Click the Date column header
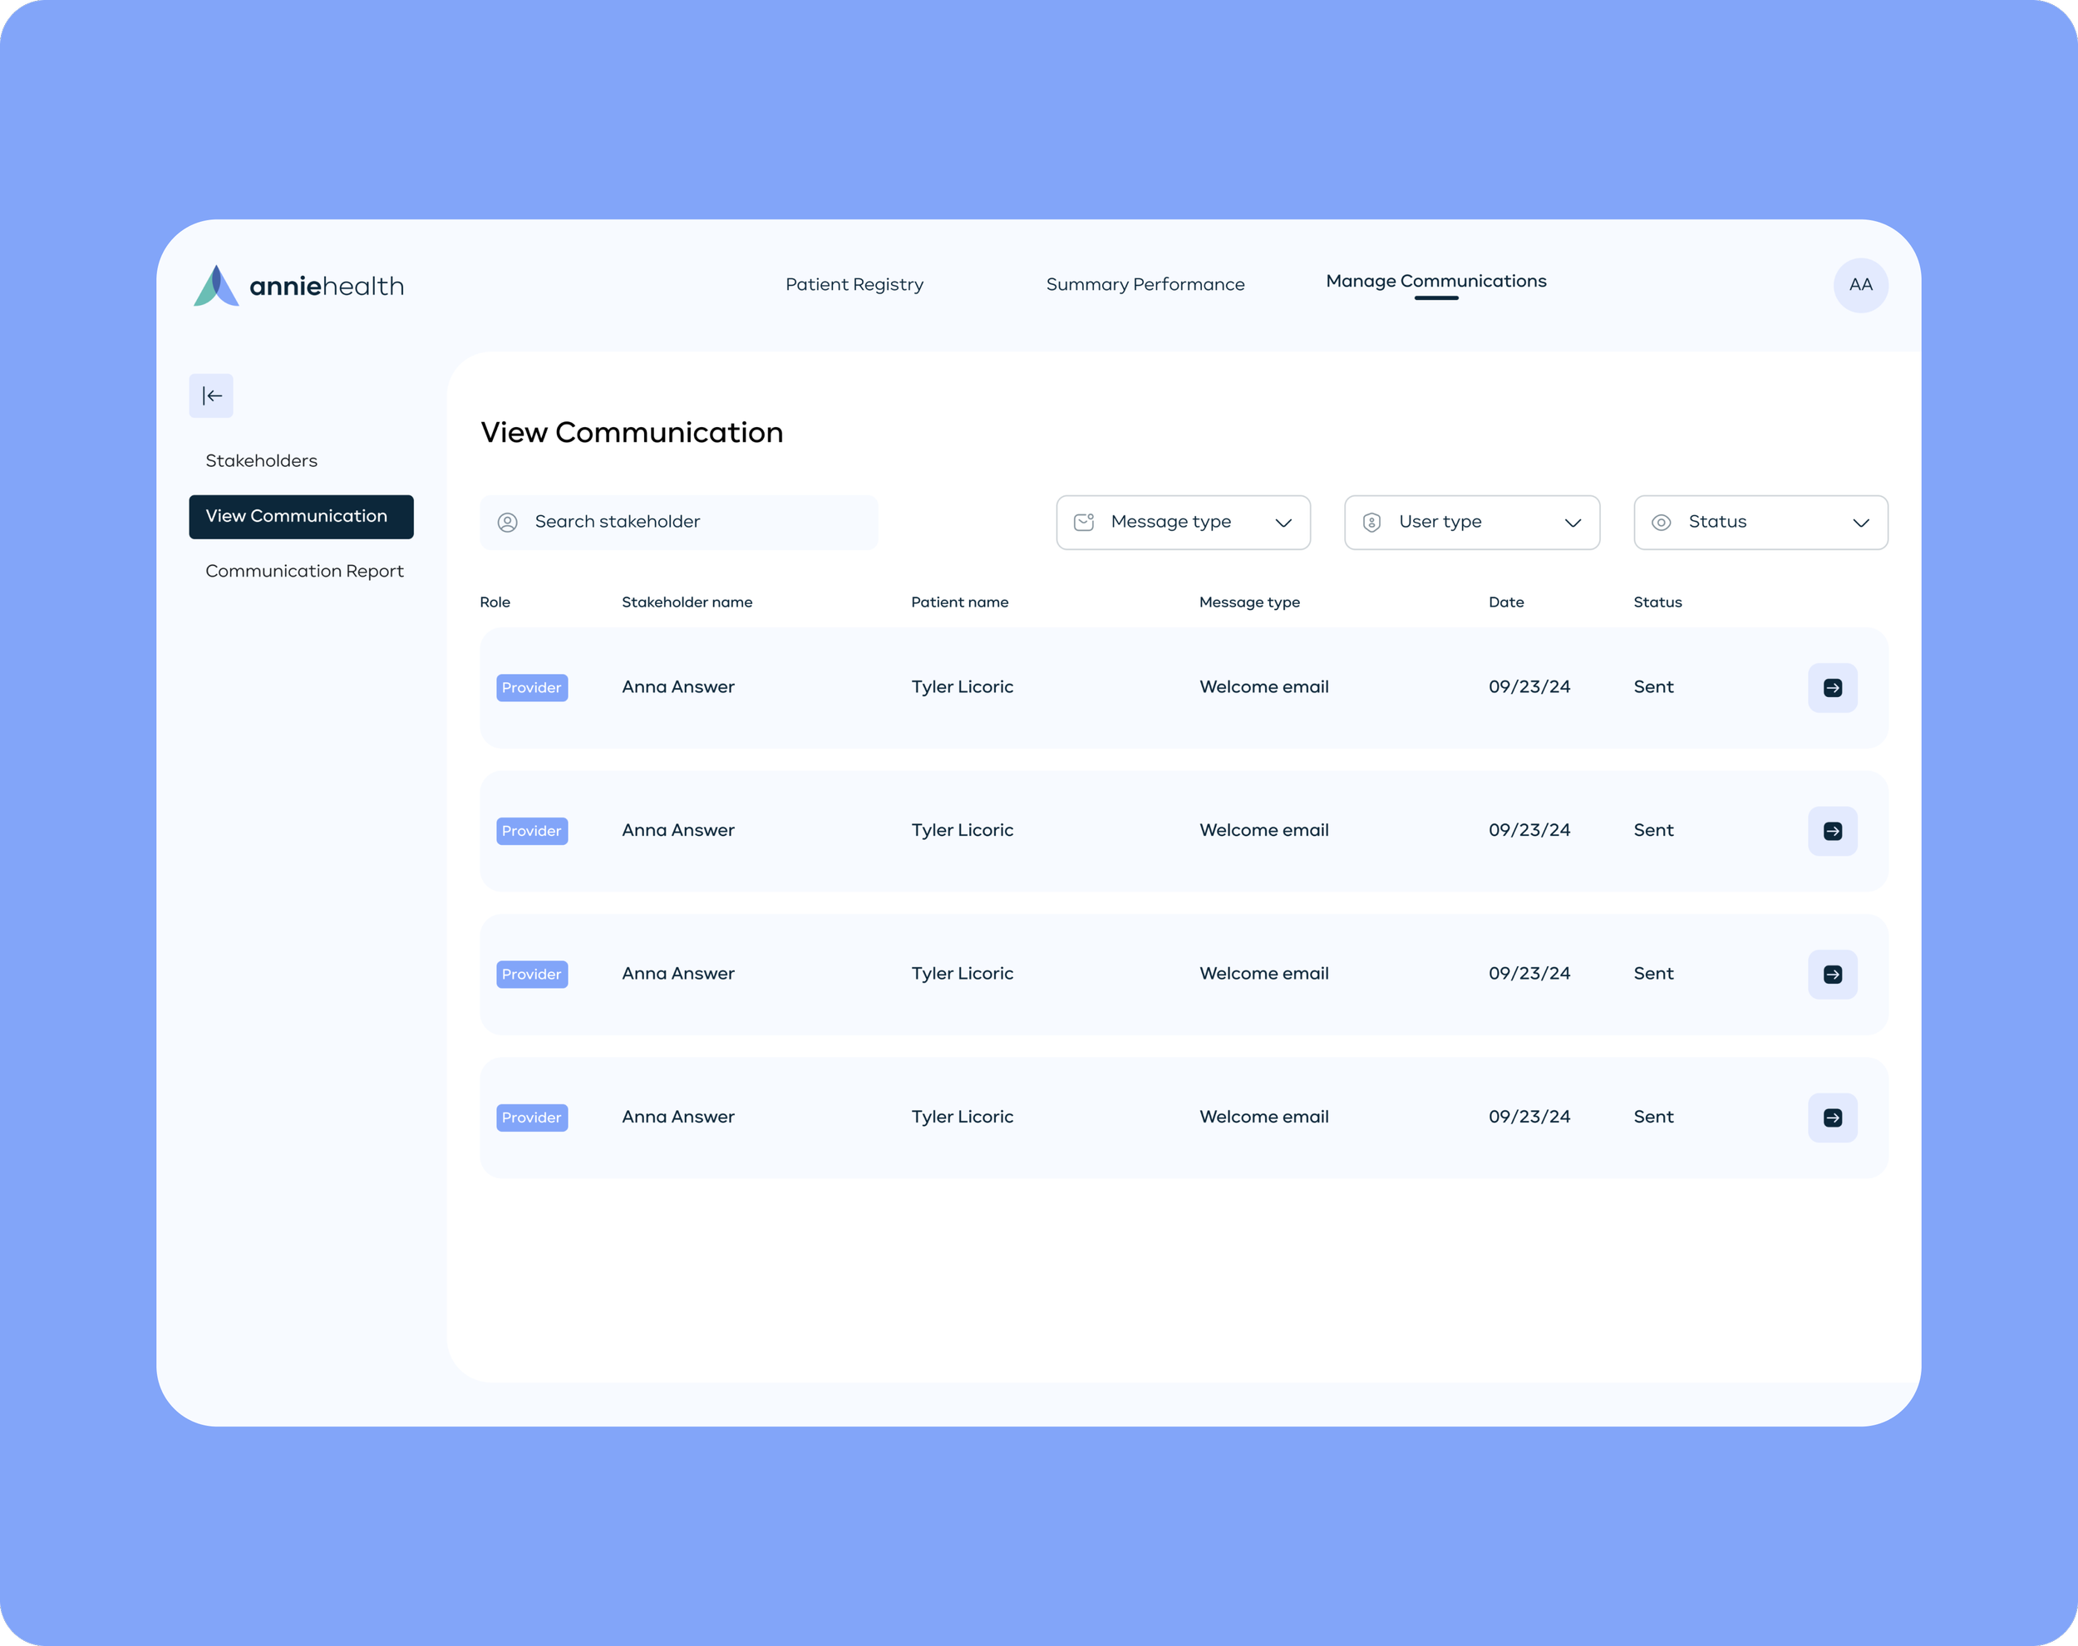The width and height of the screenshot is (2078, 1646). 1505,602
